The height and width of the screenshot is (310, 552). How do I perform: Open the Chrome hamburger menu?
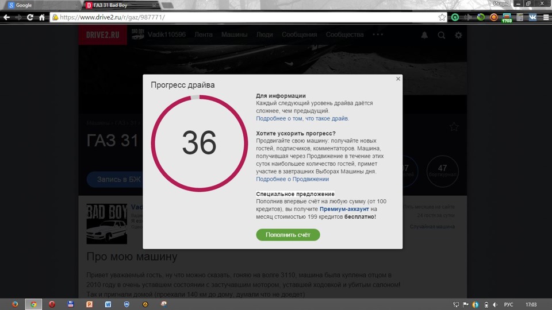click(546, 17)
